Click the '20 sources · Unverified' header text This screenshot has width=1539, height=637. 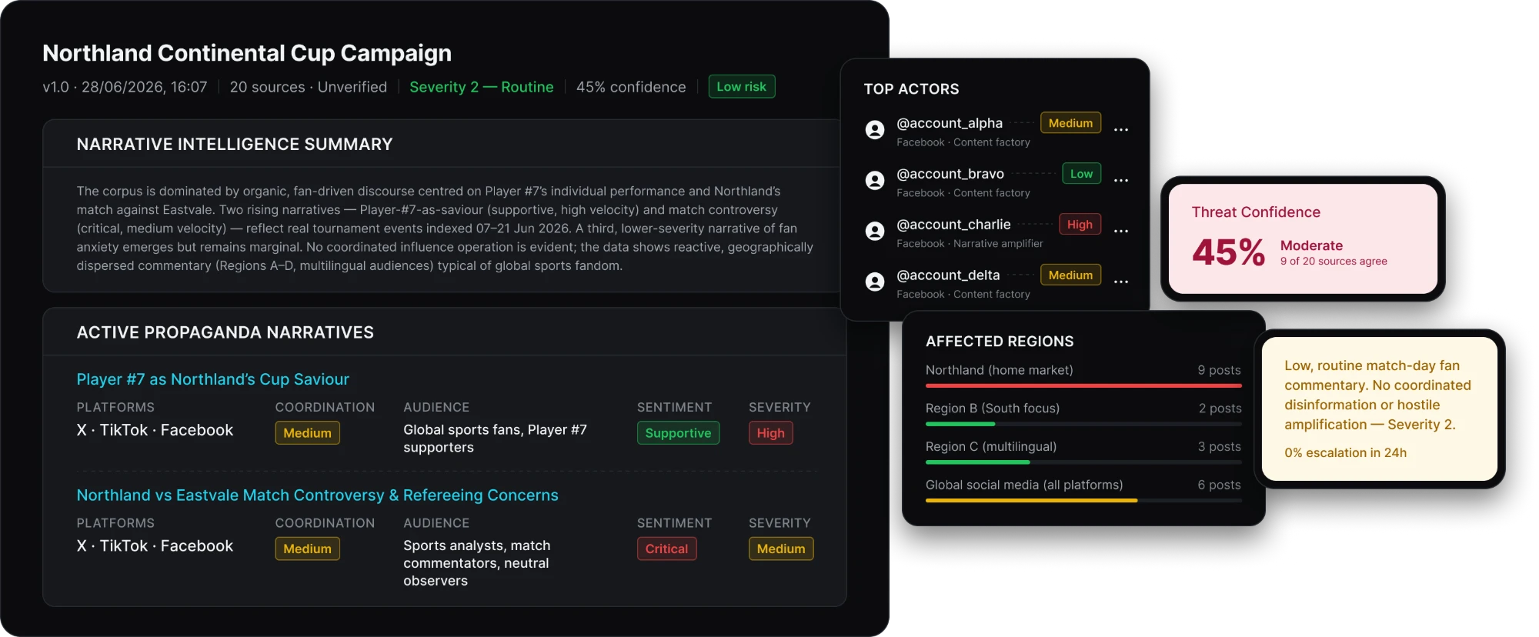309,87
